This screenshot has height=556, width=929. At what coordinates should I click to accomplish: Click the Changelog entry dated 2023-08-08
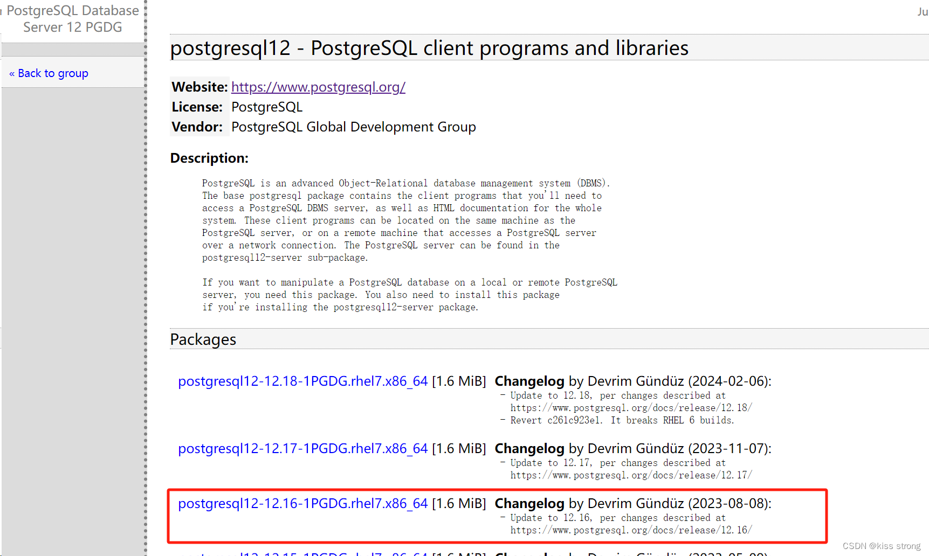pyautogui.click(x=633, y=503)
